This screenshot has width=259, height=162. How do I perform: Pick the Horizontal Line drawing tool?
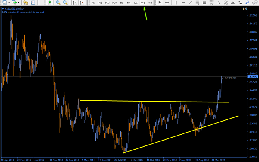tap(183, 2)
